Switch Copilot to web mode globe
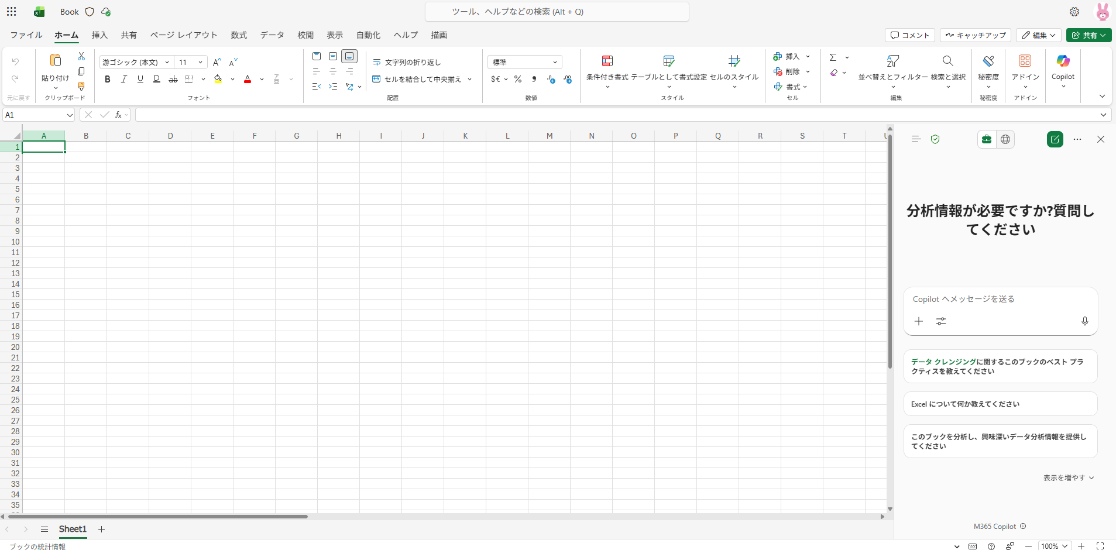This screenshot has height=550, width=1116. coord(1005,139)
